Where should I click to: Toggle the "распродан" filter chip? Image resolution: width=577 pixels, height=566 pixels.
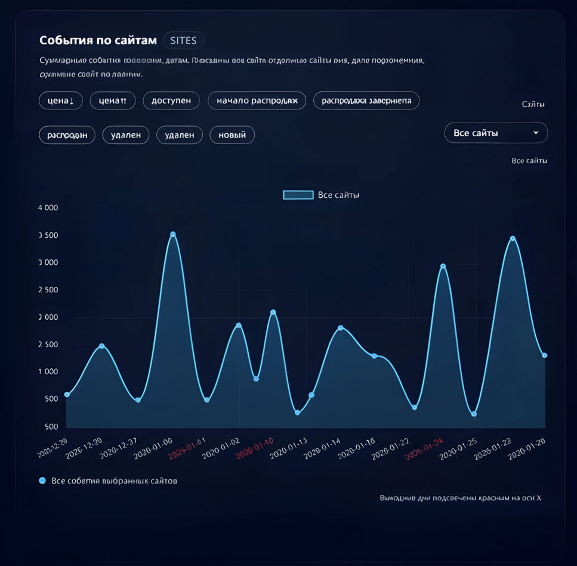67,135
